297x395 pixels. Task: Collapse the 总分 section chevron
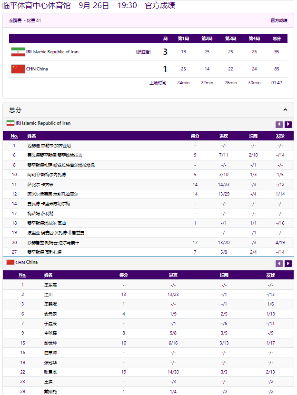[x=285, y=110]
